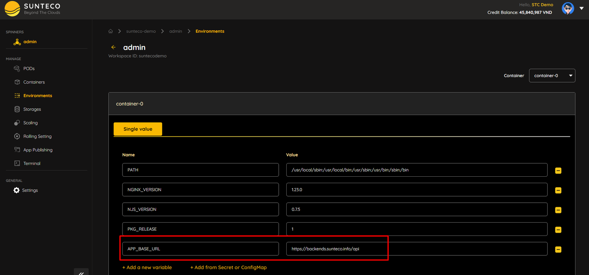Viewport: 589px width, 275px height.
Task: Go back using the arrow beside admin title
Action: (114, 47)
